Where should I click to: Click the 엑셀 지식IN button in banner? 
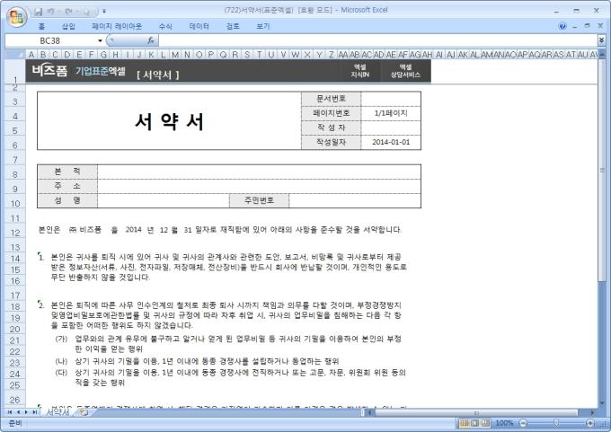(x=360, y=71)
